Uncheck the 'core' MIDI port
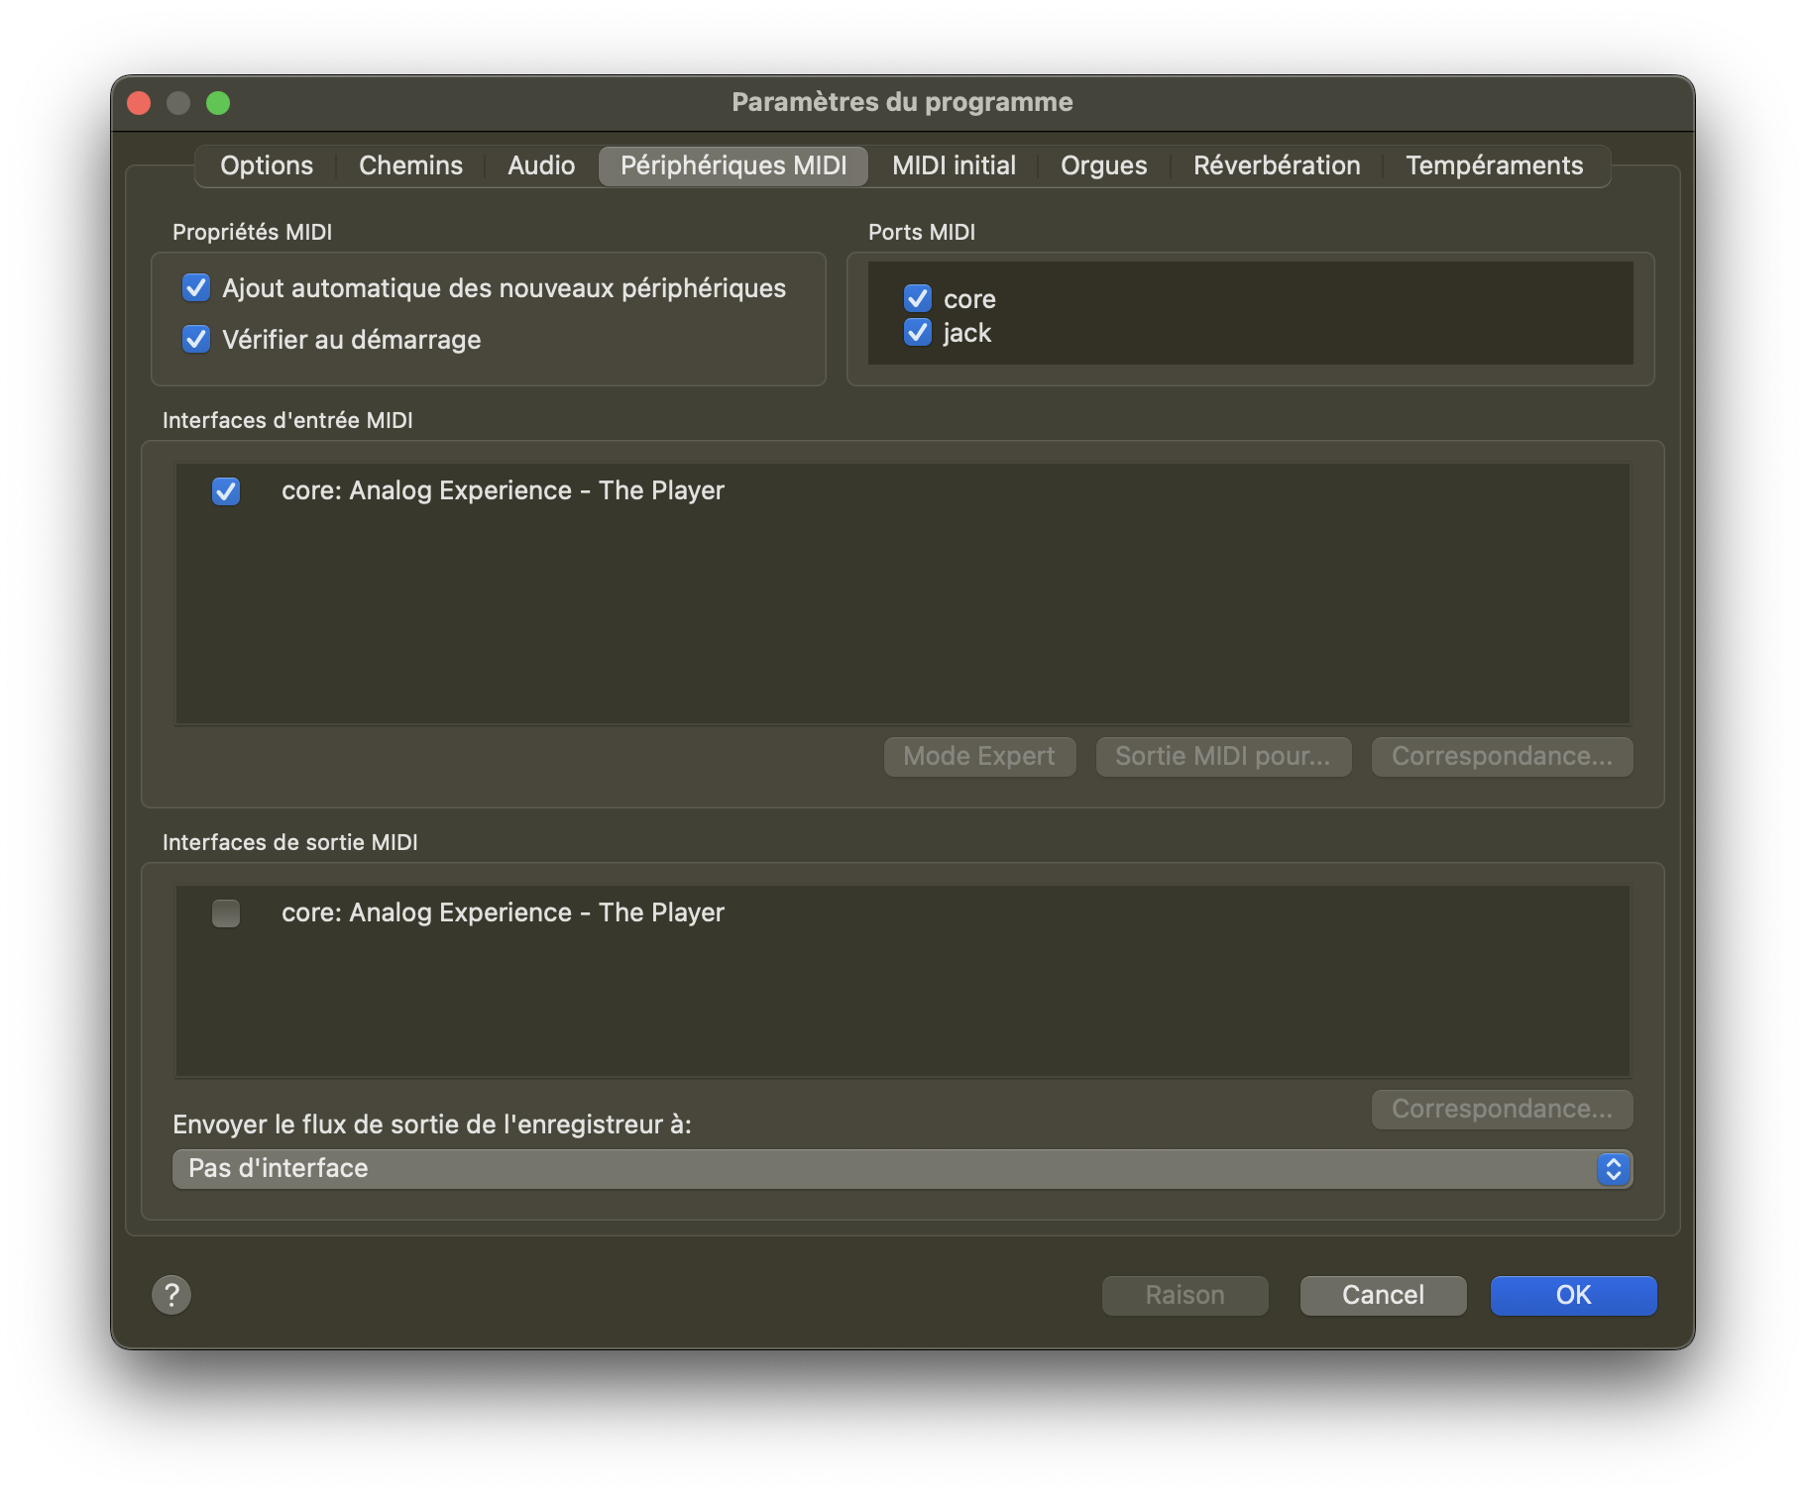Image resolution: width=1806 pixels, height=1496 pixels. click(x=917, y=299)
